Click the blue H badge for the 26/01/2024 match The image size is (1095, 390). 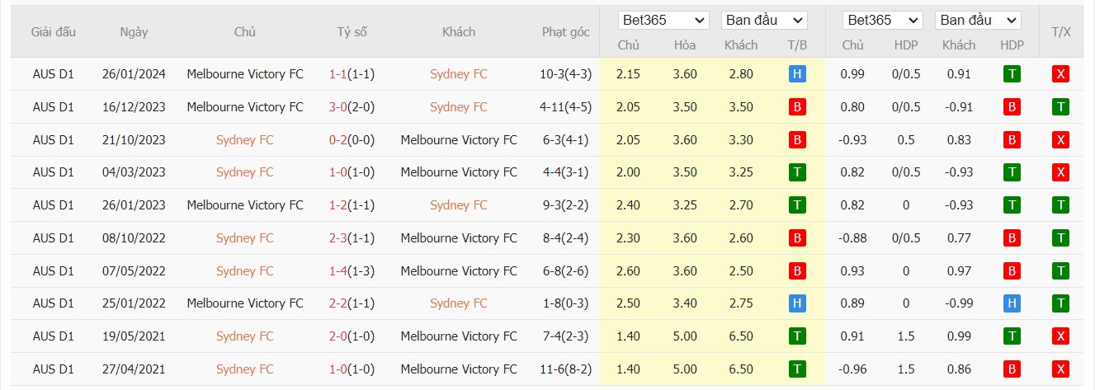(797, 74)
